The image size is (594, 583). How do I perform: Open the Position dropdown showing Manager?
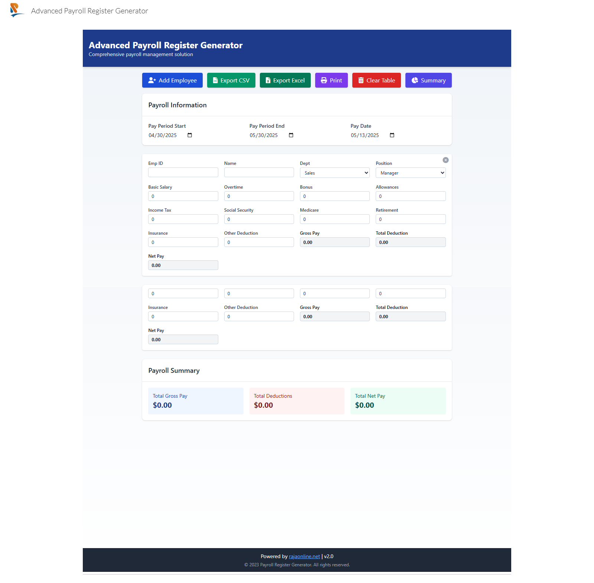(x=411, y=173)
